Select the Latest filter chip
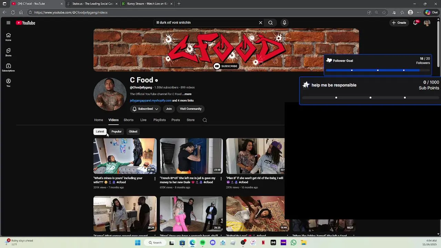 point(100,132)
